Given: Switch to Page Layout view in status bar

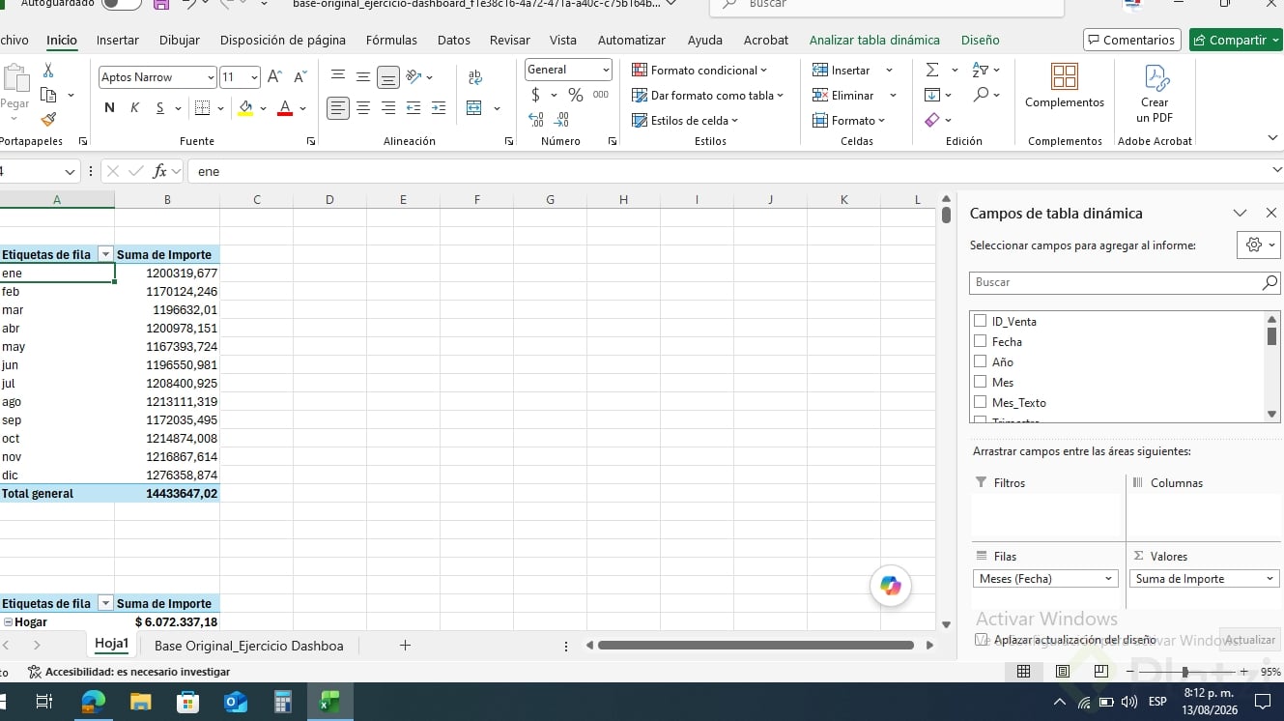Looking at the screenshot, I should pos(1063,671).
